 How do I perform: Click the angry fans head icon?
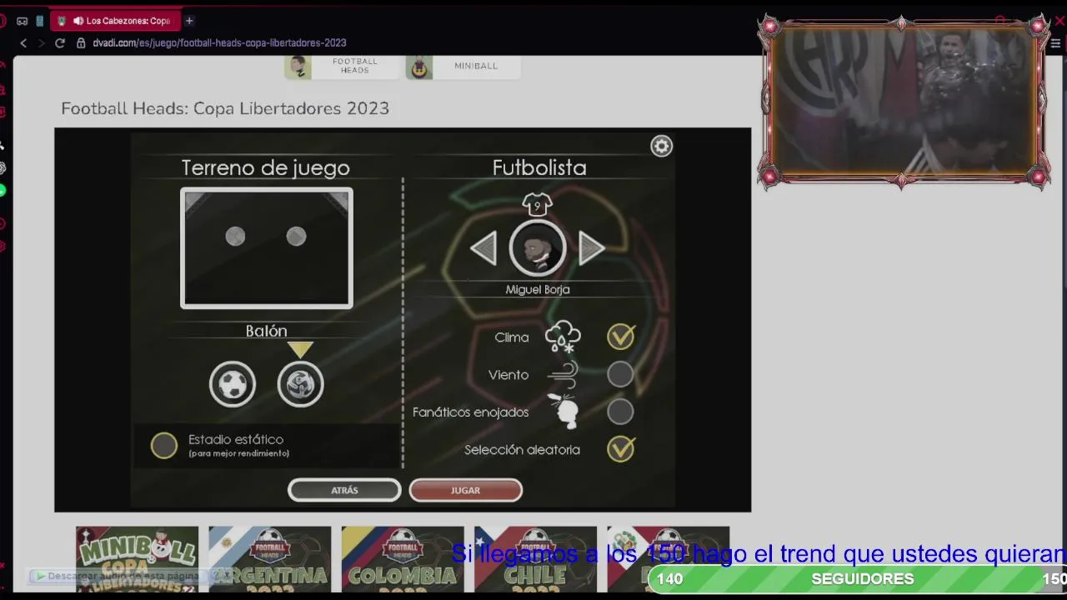(x=564, y=412)
